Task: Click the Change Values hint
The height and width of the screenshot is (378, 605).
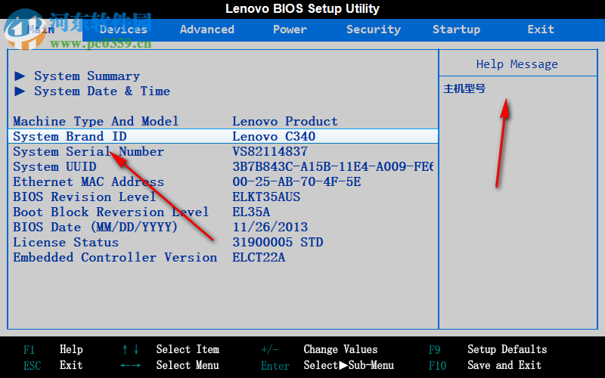Action: tap(340, 349)
